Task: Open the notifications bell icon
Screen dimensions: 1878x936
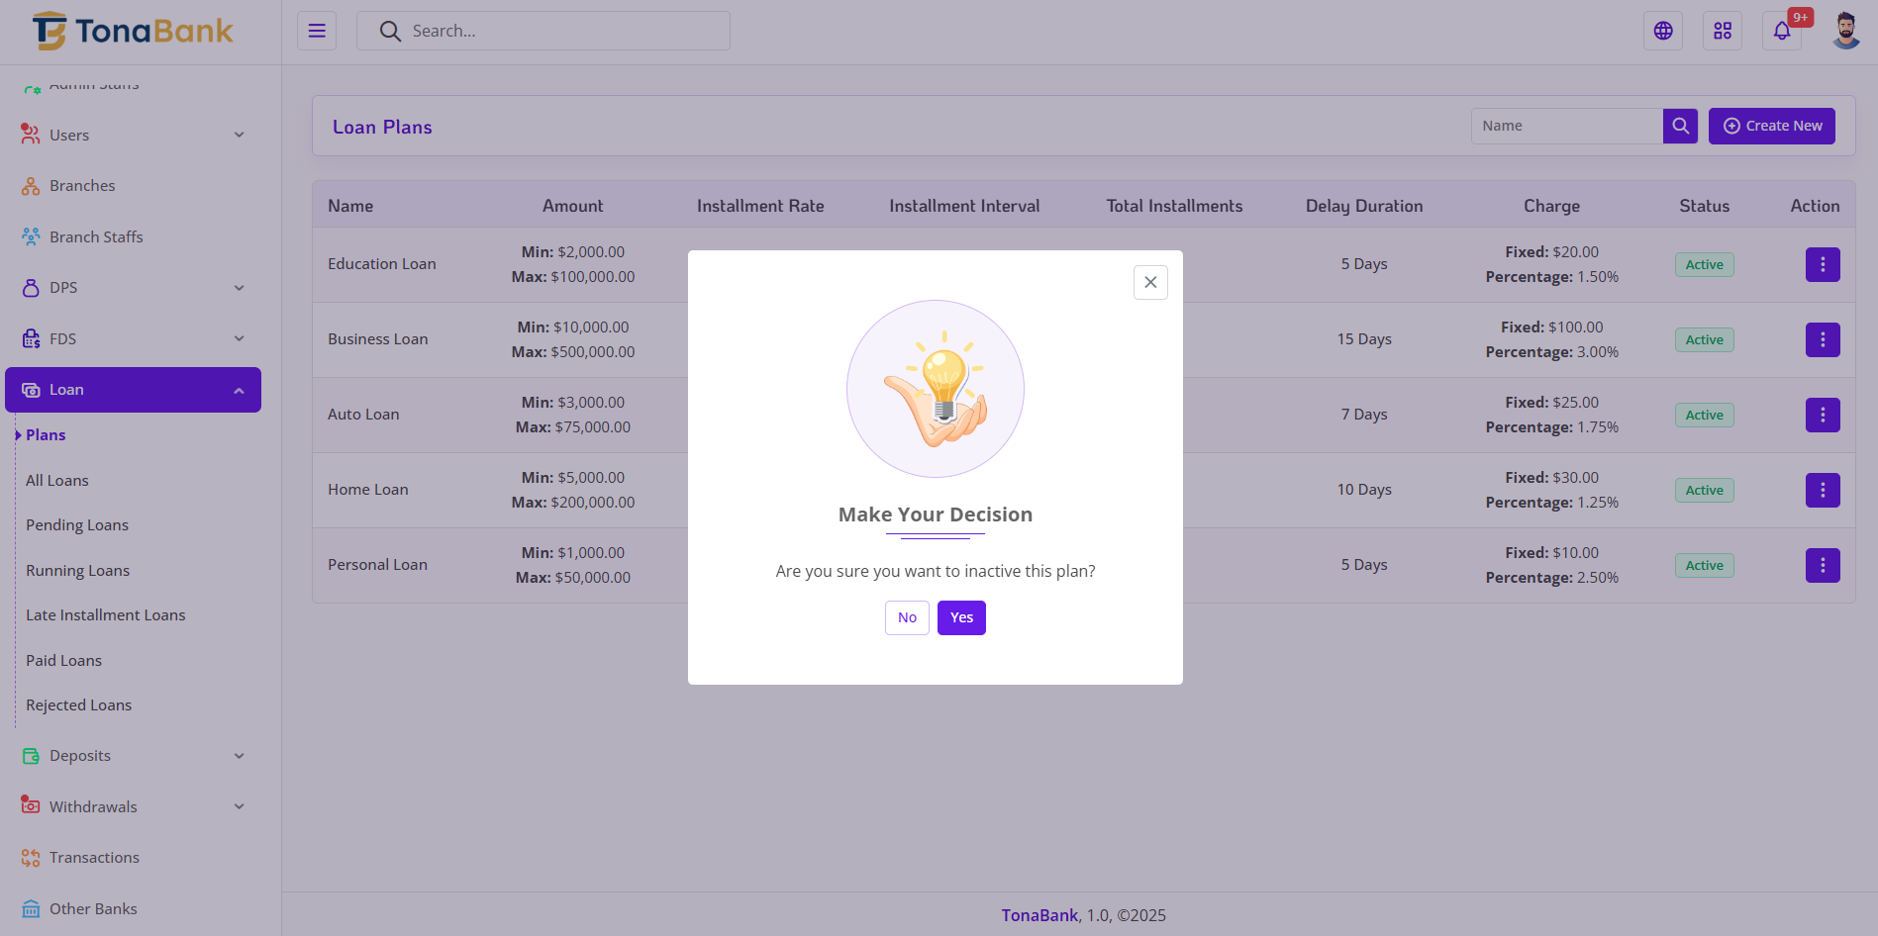Action: [x=1782, y=31]
